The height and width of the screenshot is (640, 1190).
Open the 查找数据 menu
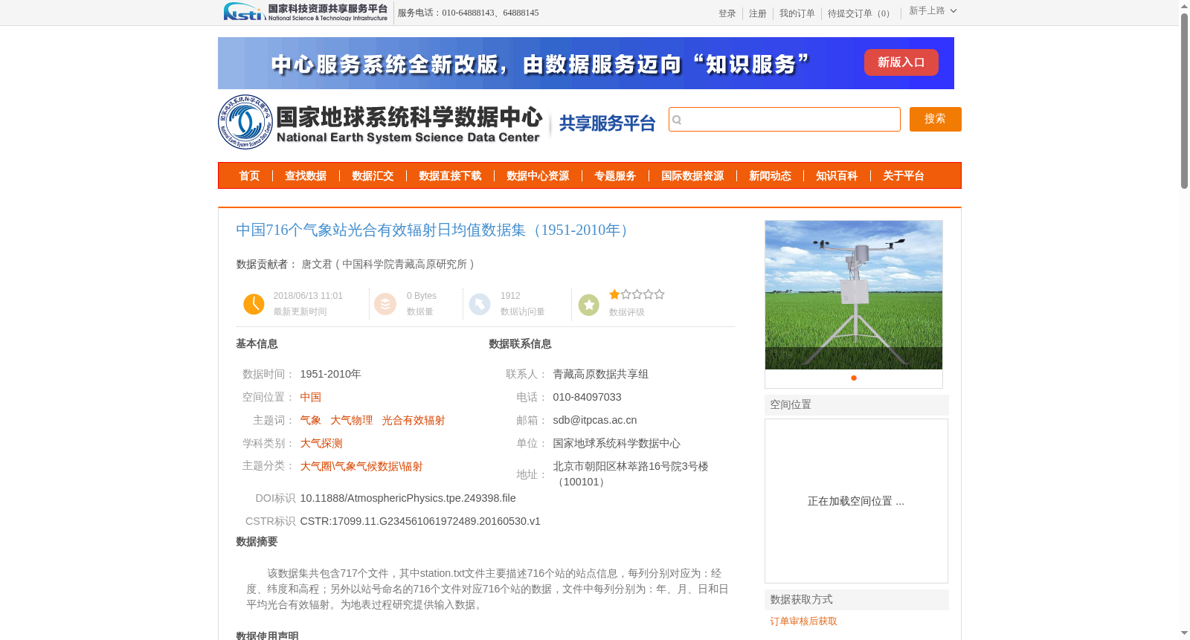[x=306, y=175]
